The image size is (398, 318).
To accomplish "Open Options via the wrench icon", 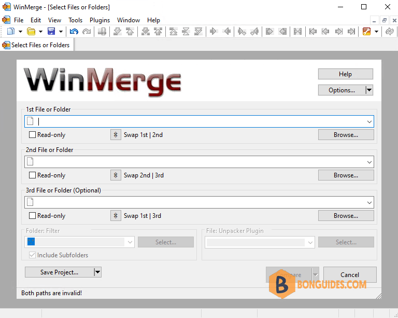I will tap(366, 32).
